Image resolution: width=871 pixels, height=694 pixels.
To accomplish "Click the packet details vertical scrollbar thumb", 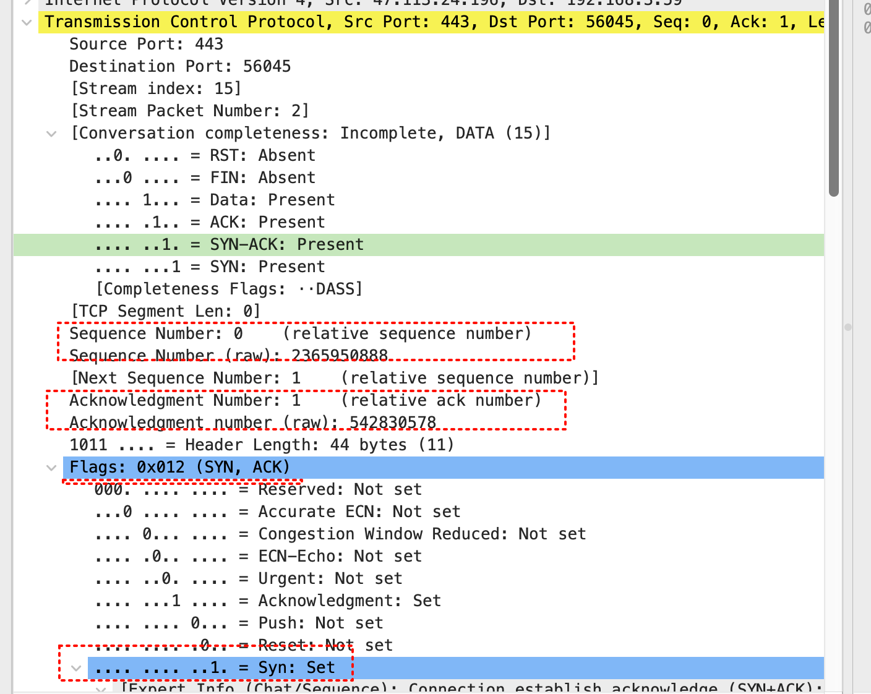I will (833, 99).
